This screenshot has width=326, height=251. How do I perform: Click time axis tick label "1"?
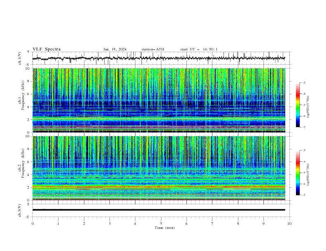[x=58, y=224]
